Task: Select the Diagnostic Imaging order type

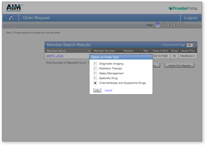Action: 95,64
